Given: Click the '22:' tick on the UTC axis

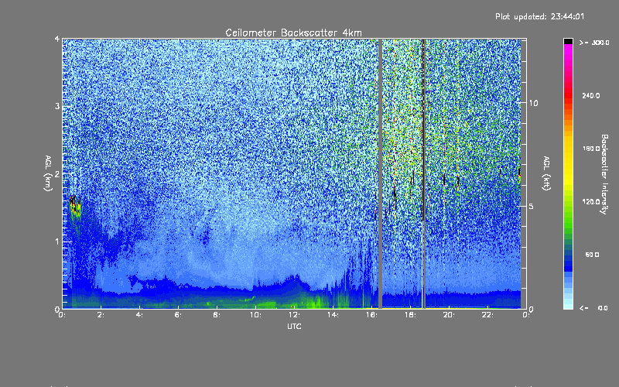Looking at the screenshot, I should click(487, 315).
